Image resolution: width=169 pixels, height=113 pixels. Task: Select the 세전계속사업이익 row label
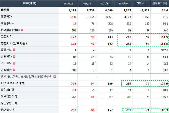[x=13, y=83]
